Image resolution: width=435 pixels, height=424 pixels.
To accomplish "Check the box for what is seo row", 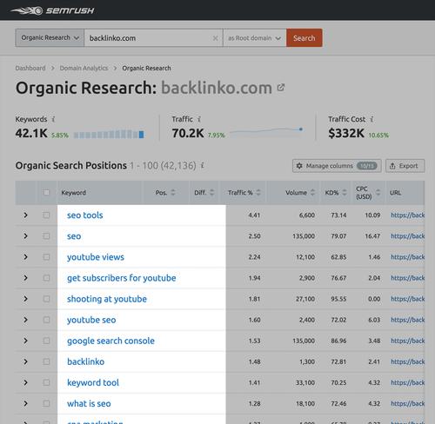I will click(46, 403).
